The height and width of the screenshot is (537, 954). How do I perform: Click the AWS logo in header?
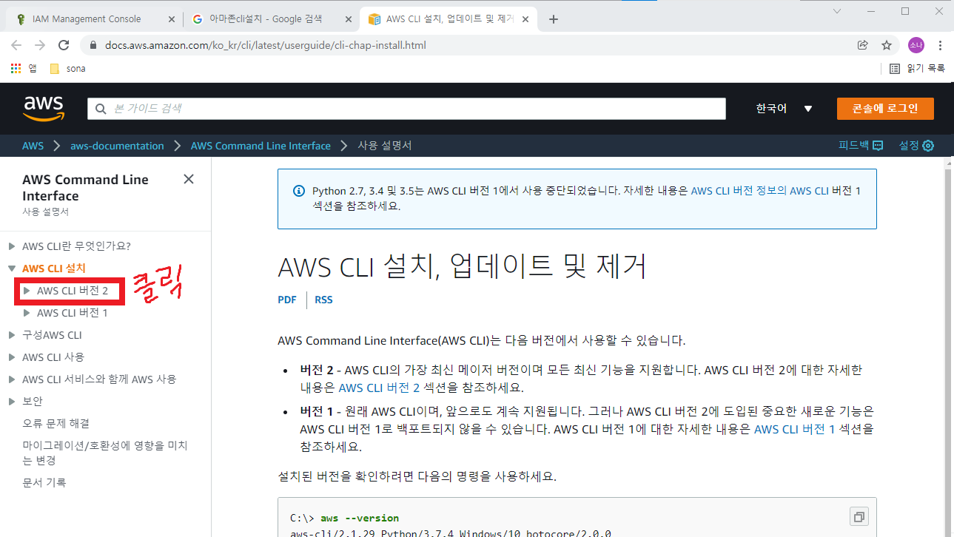tap(44, 108)
